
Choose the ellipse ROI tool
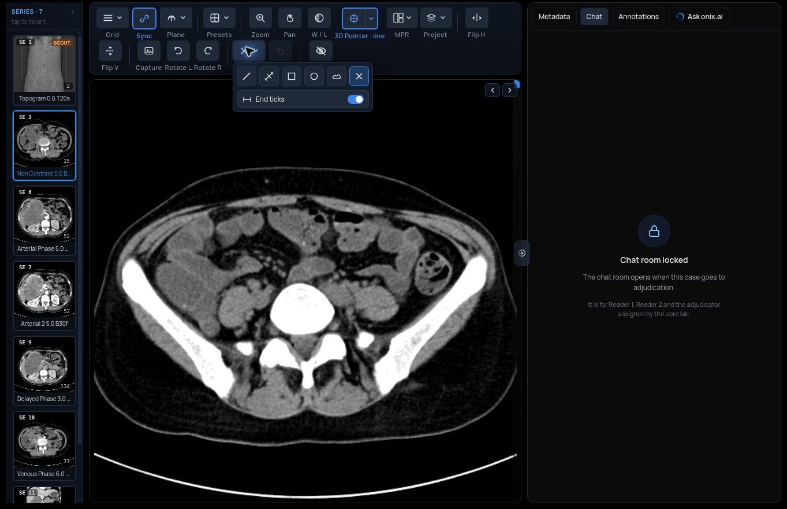[x=314, y=76]
